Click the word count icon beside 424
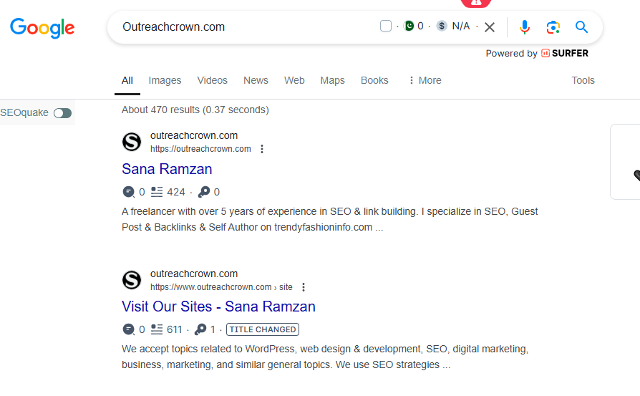 (157, 192)
